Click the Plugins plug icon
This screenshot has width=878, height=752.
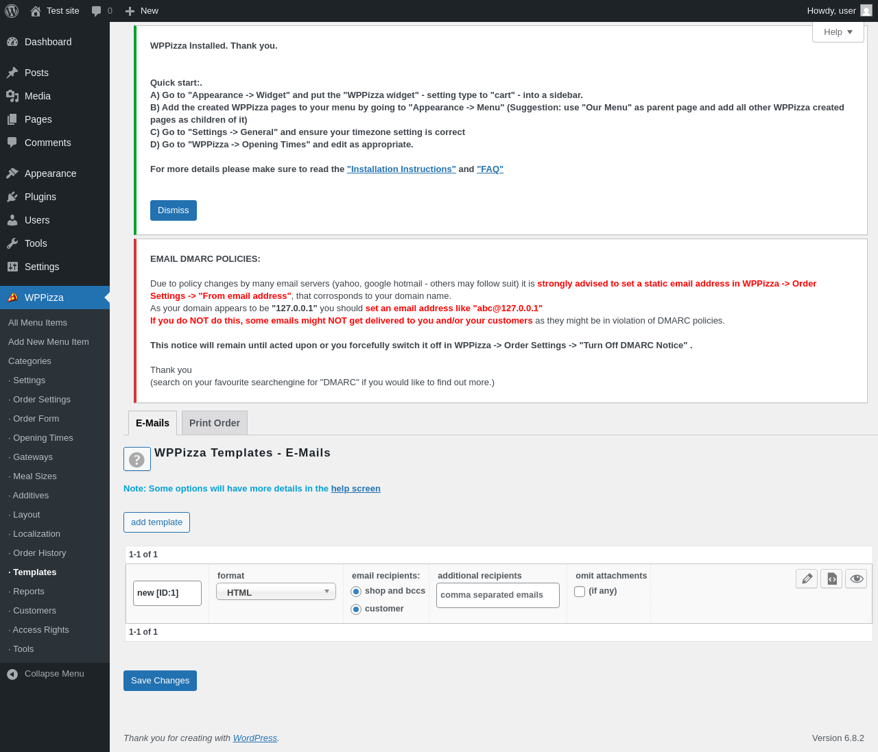pos(12,197)
